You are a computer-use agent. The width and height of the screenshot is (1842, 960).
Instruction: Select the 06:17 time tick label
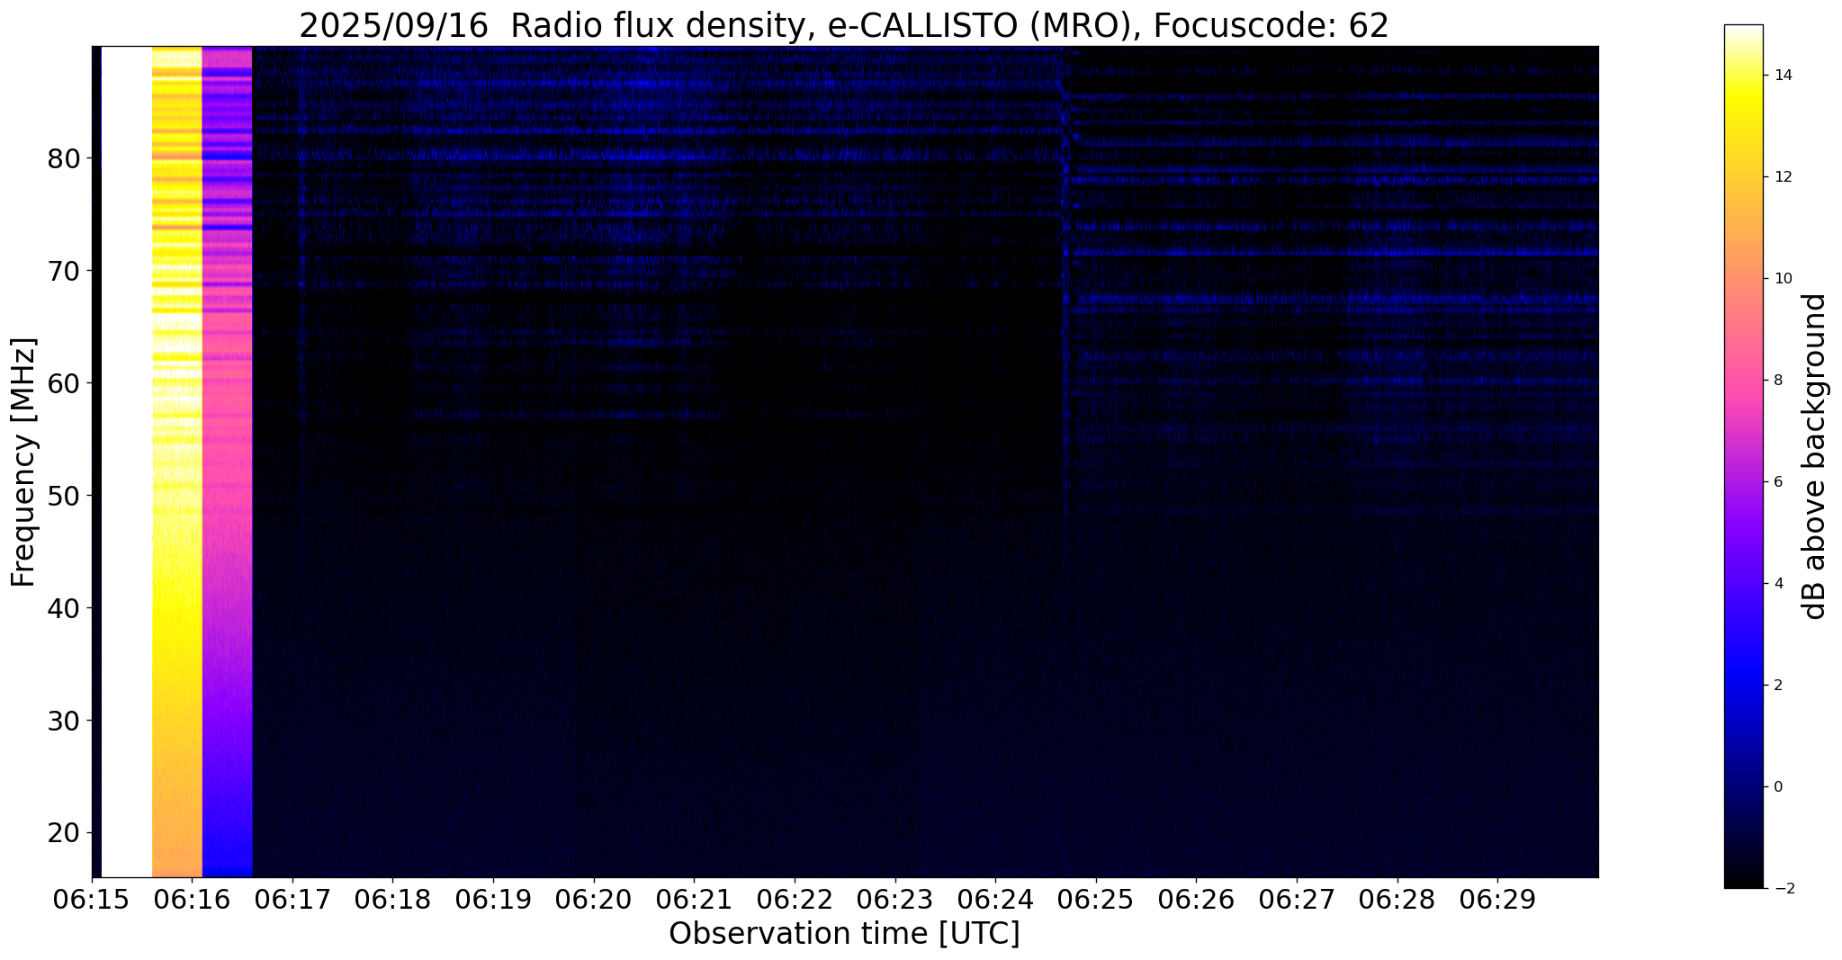tap(292, 900)
